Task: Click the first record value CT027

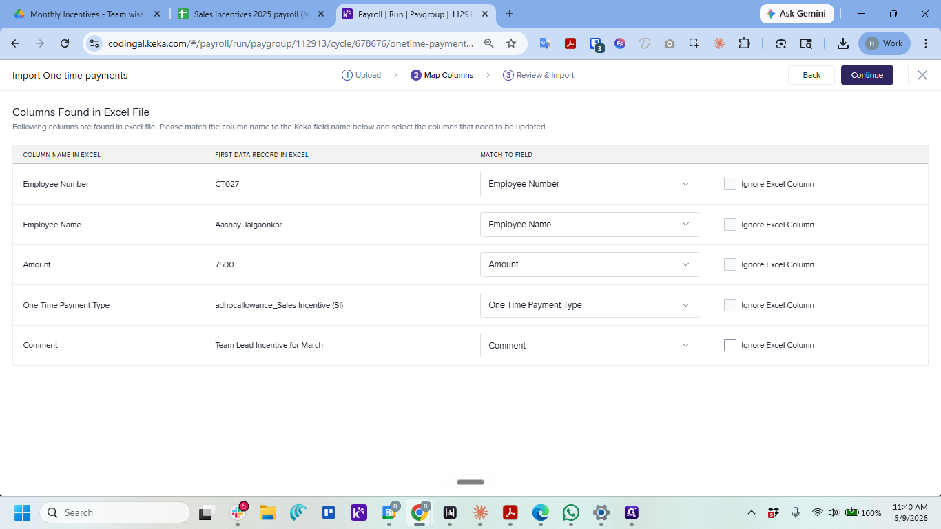Action: pyautogui.click(x=227, y=184)
